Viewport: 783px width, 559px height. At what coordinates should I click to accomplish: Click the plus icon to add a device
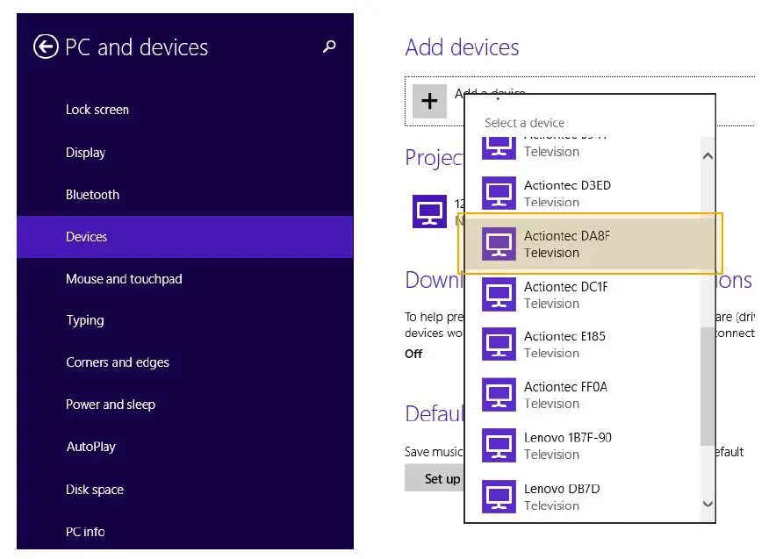click(x=429, y=101)
